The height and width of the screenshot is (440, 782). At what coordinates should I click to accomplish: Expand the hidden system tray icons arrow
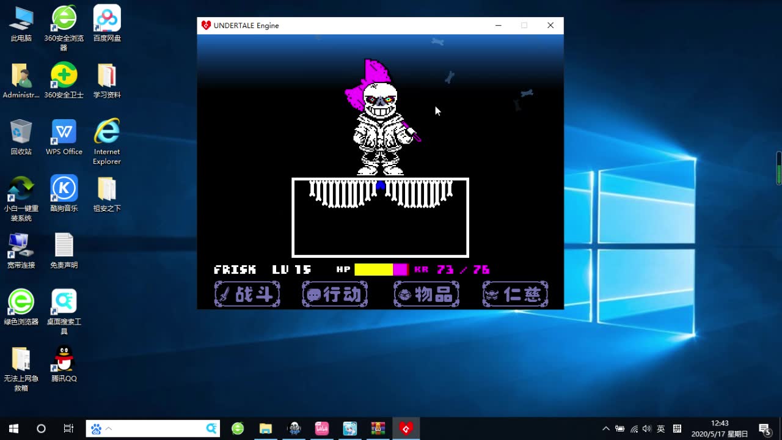[606, 429]
